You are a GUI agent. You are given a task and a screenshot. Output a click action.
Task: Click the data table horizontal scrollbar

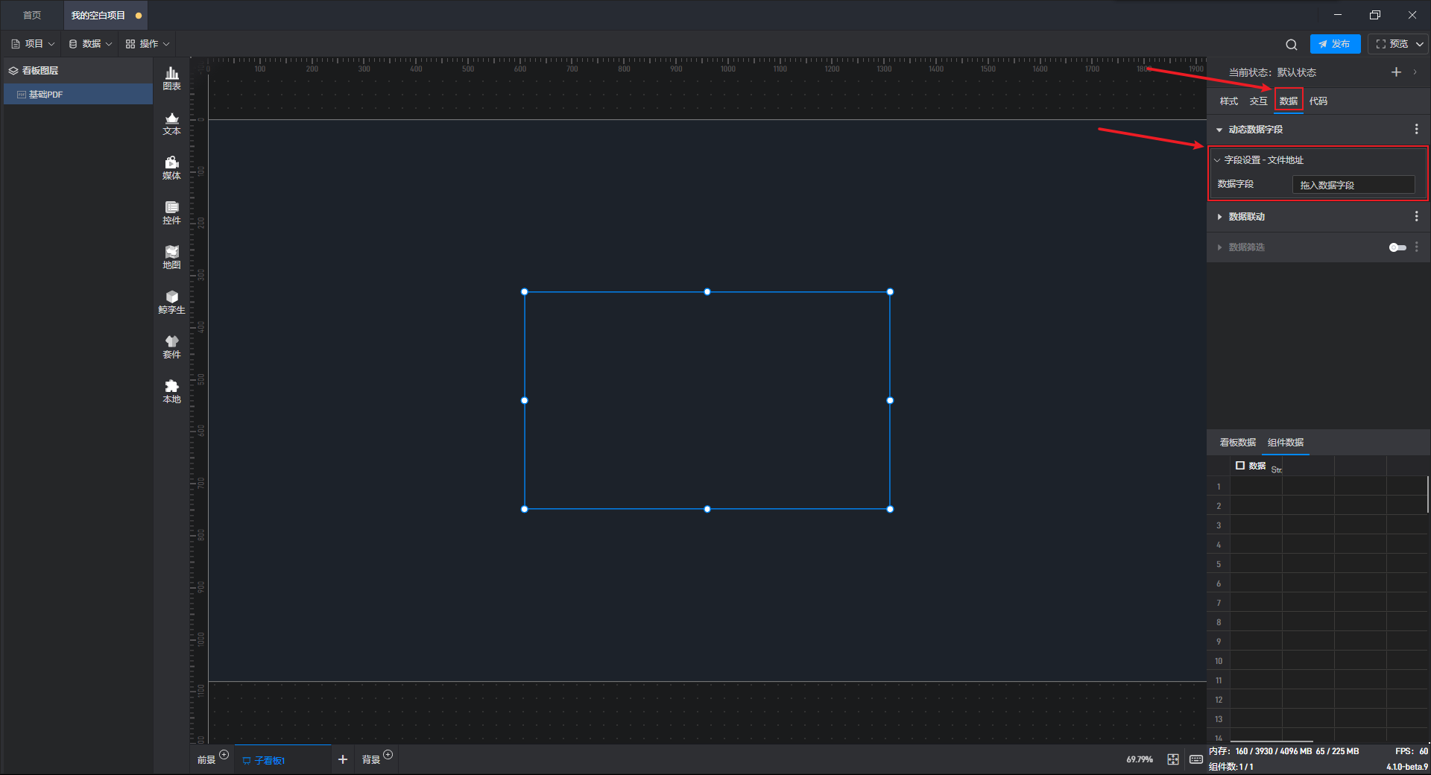click(1272, 741)
